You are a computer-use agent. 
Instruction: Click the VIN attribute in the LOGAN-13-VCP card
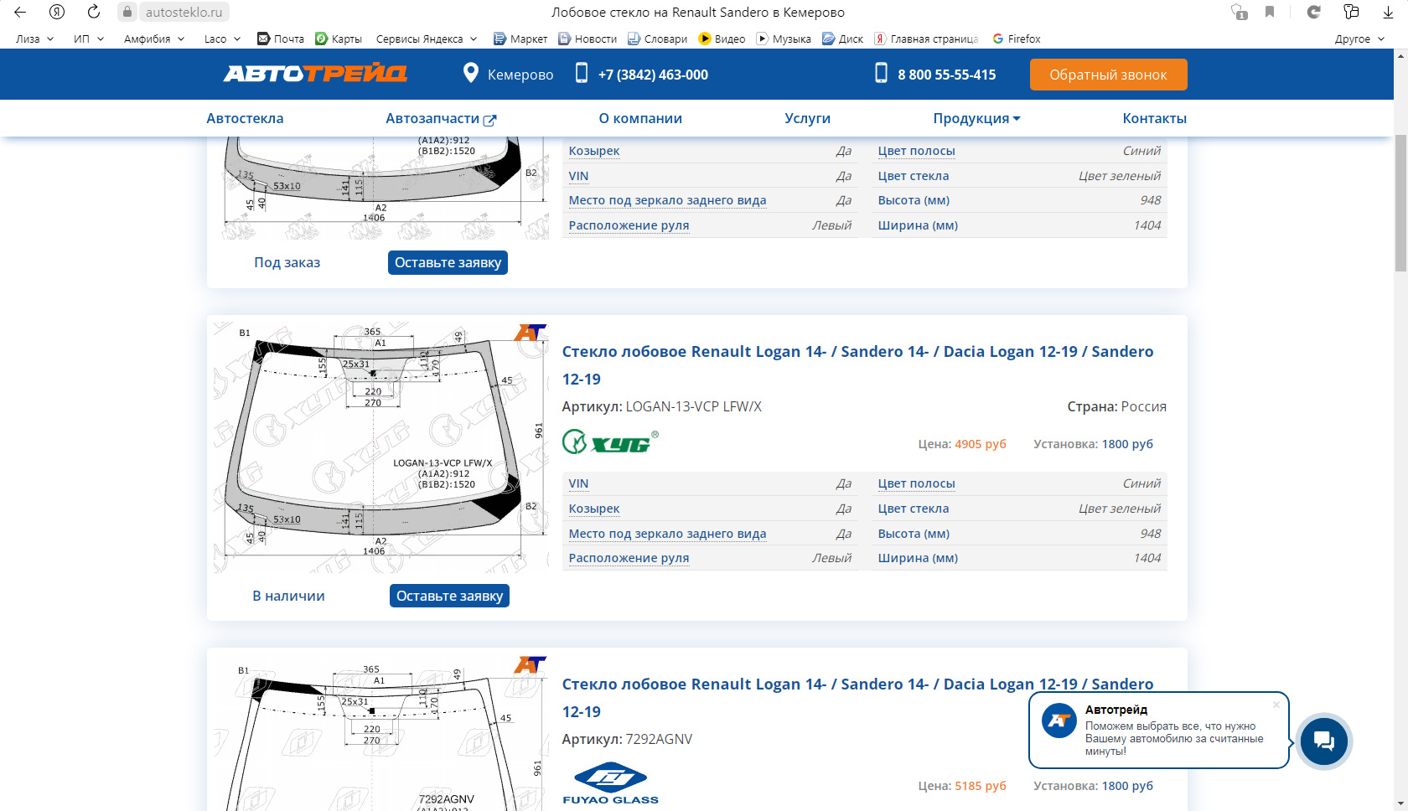point(578,483)
